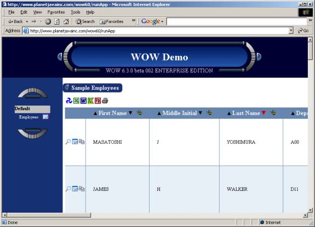Click icon next to Employees link

click(x=45, y=117)
